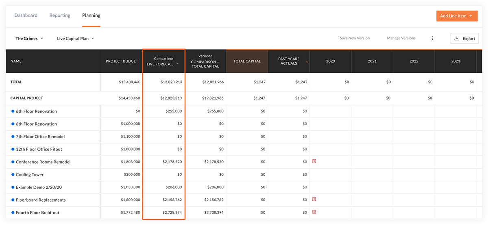Image resolution: width=488 pixels, height=226 pixels.
Task: Click the blue dot beside Cooling Tower
Action: tap(13, 174)
